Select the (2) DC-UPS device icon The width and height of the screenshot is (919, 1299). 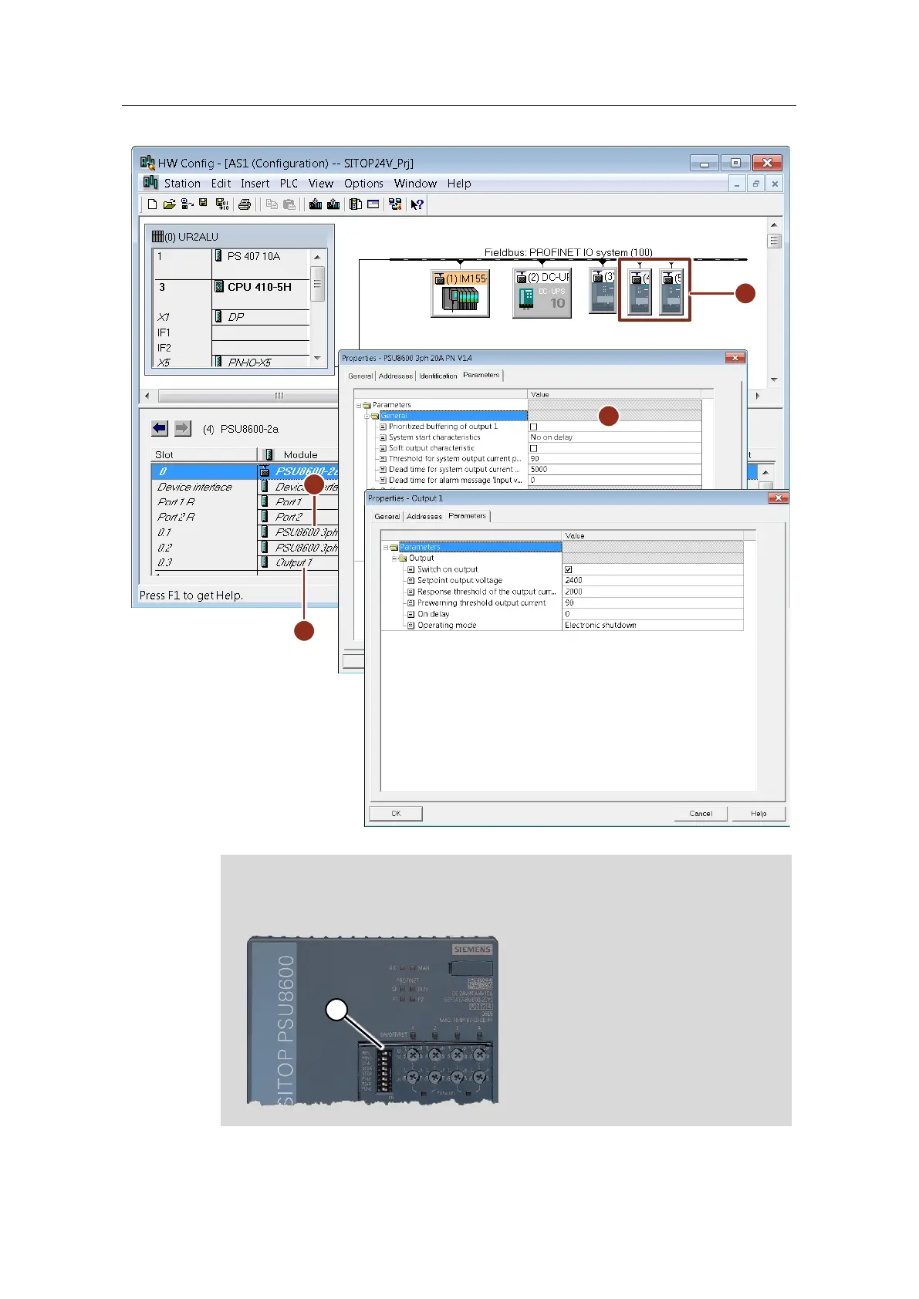point(542,294)
